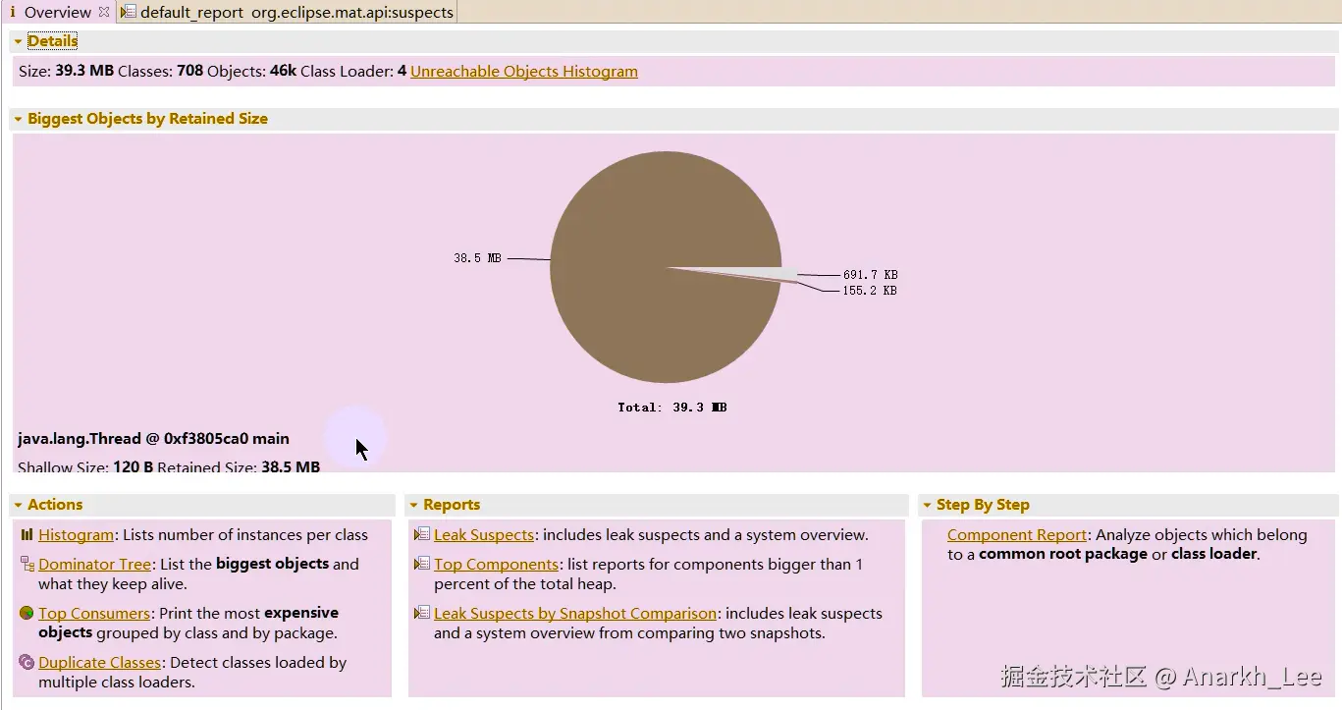
Task: Click the Snapshot Comparison report icon
Action: [422, 613]
